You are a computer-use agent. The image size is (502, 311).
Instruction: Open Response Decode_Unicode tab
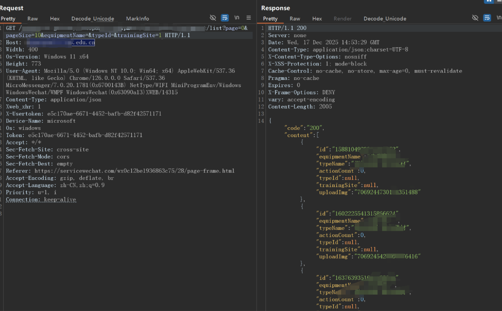(x=385, y=19)
